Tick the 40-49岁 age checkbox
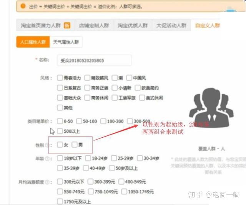The height and width of the screenshot is (205, 246). 86,168
